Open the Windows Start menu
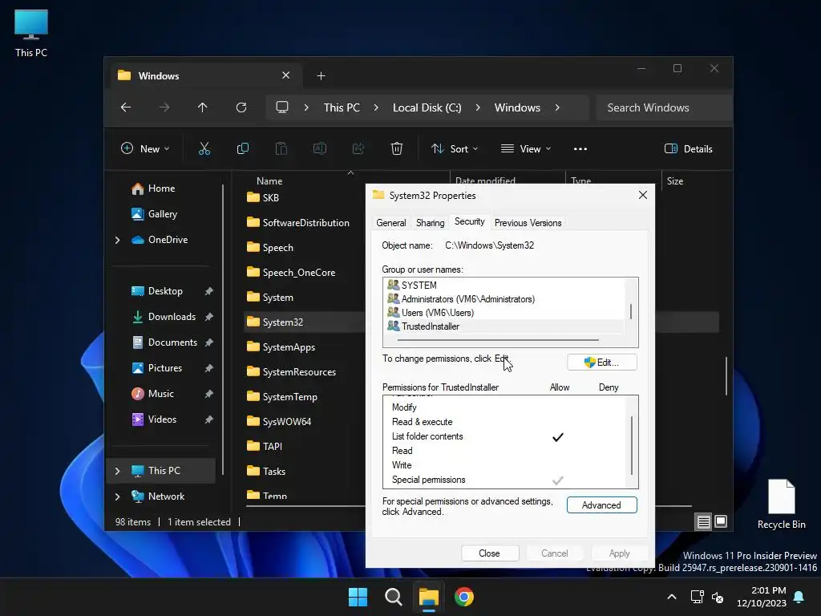Viewport: 821px width, 616px height. [358, 597]
